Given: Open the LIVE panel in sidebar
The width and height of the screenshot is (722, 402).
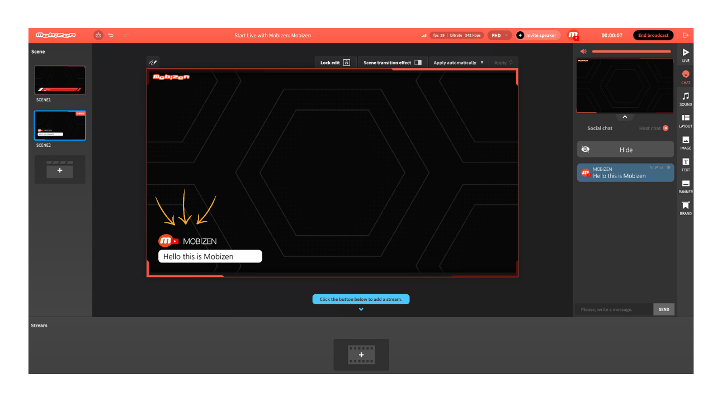Looking at the screenshot, I should pos(686,55).
